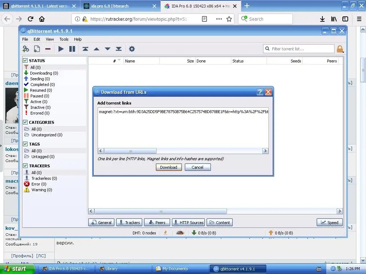This screenshot has height=274, width=366.
Task: Click the torrent links scrollbar right arrow
Action: tap(265, 151)
